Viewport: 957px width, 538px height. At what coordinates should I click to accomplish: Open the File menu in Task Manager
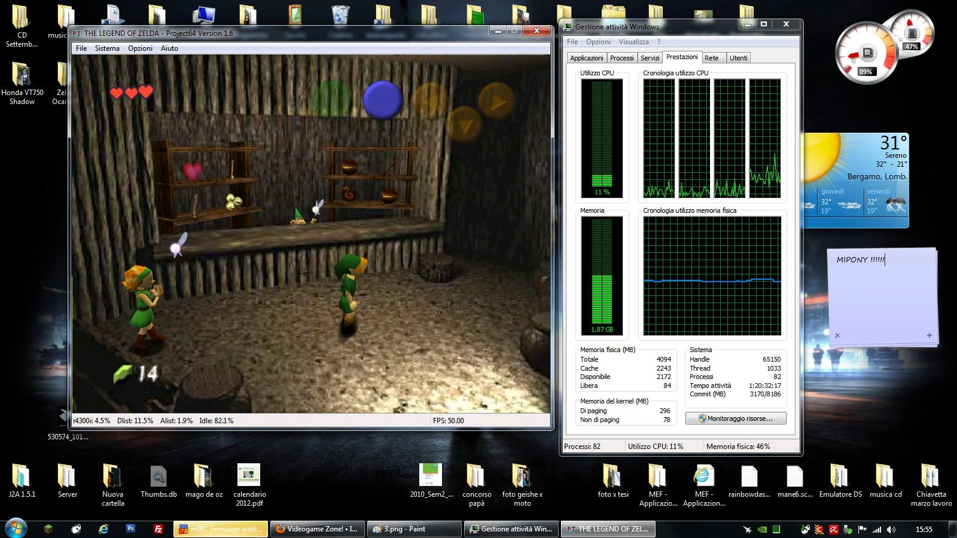[x=572, y=42]
